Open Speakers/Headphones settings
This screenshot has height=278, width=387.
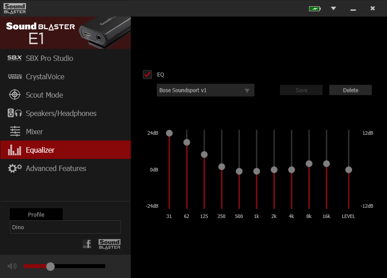[65, 113]
